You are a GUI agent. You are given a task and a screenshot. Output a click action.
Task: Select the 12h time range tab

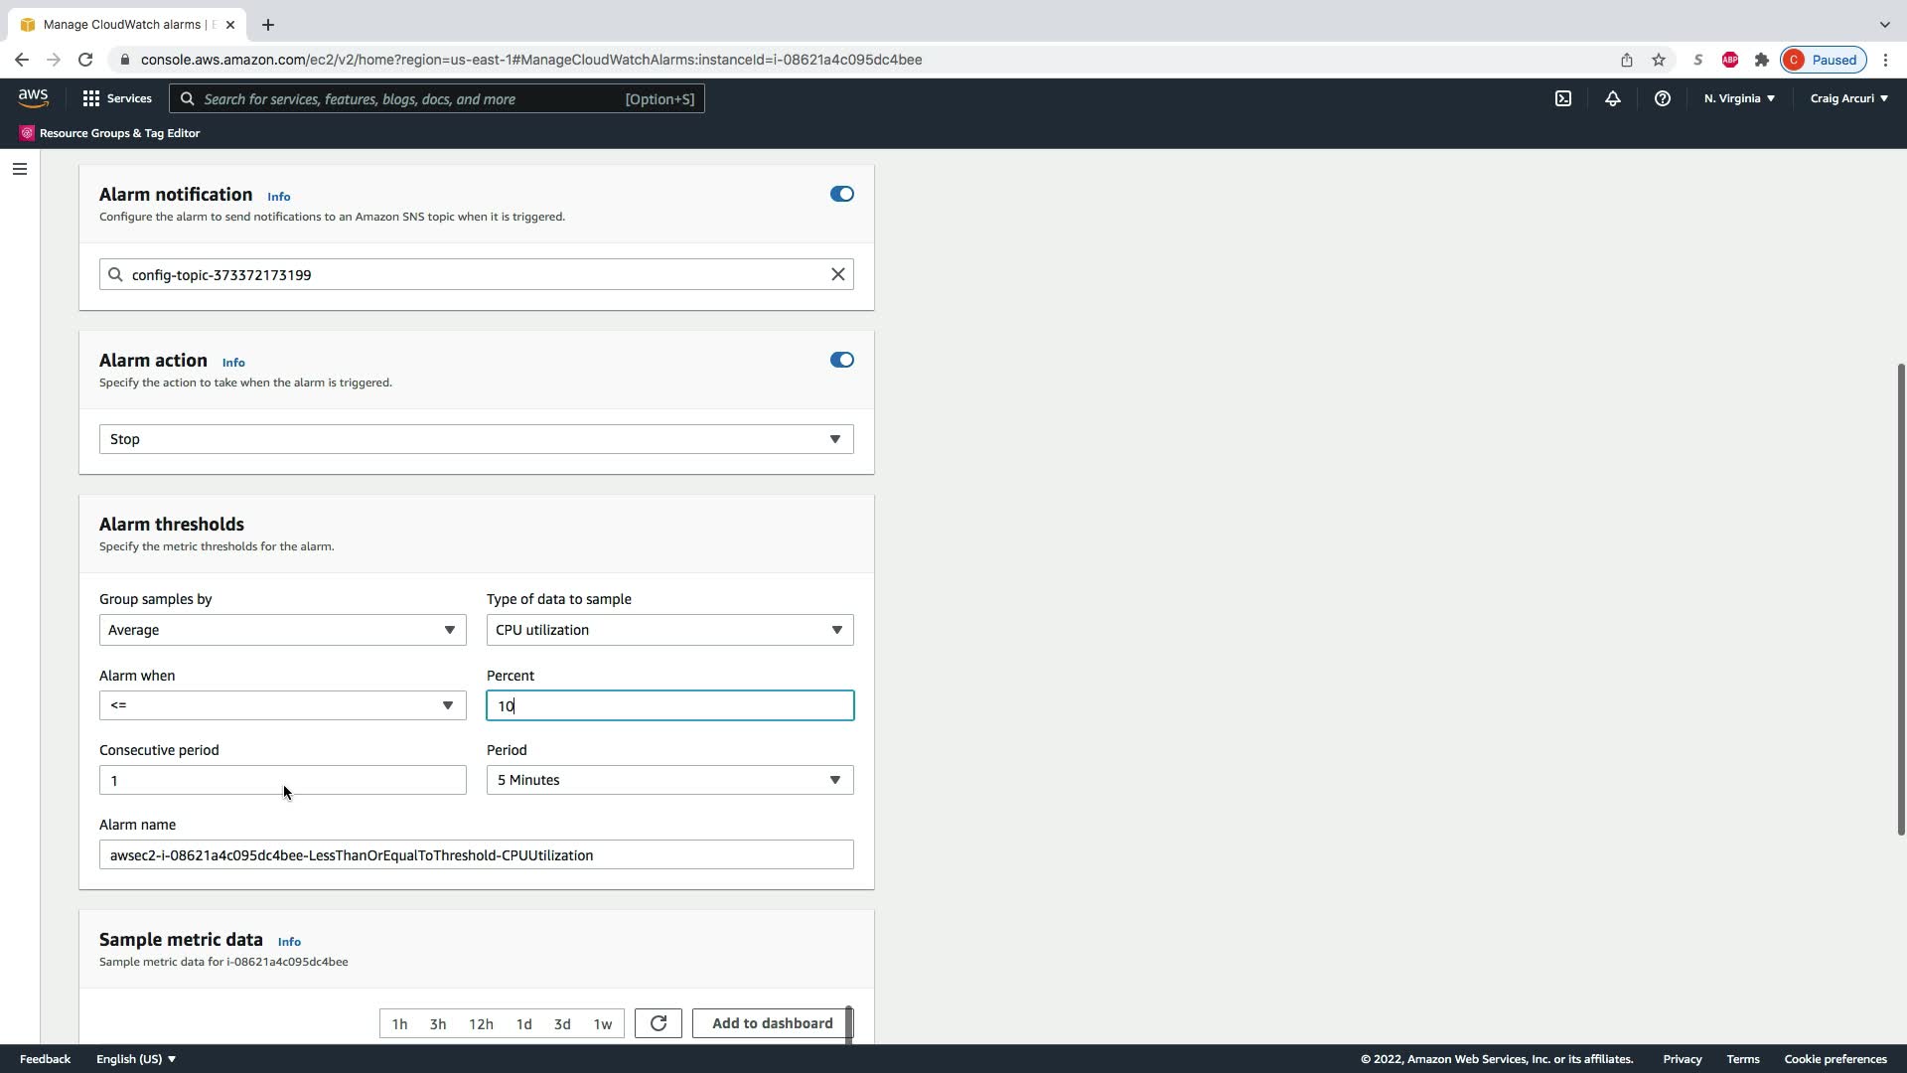click(x=481, y=1023)
